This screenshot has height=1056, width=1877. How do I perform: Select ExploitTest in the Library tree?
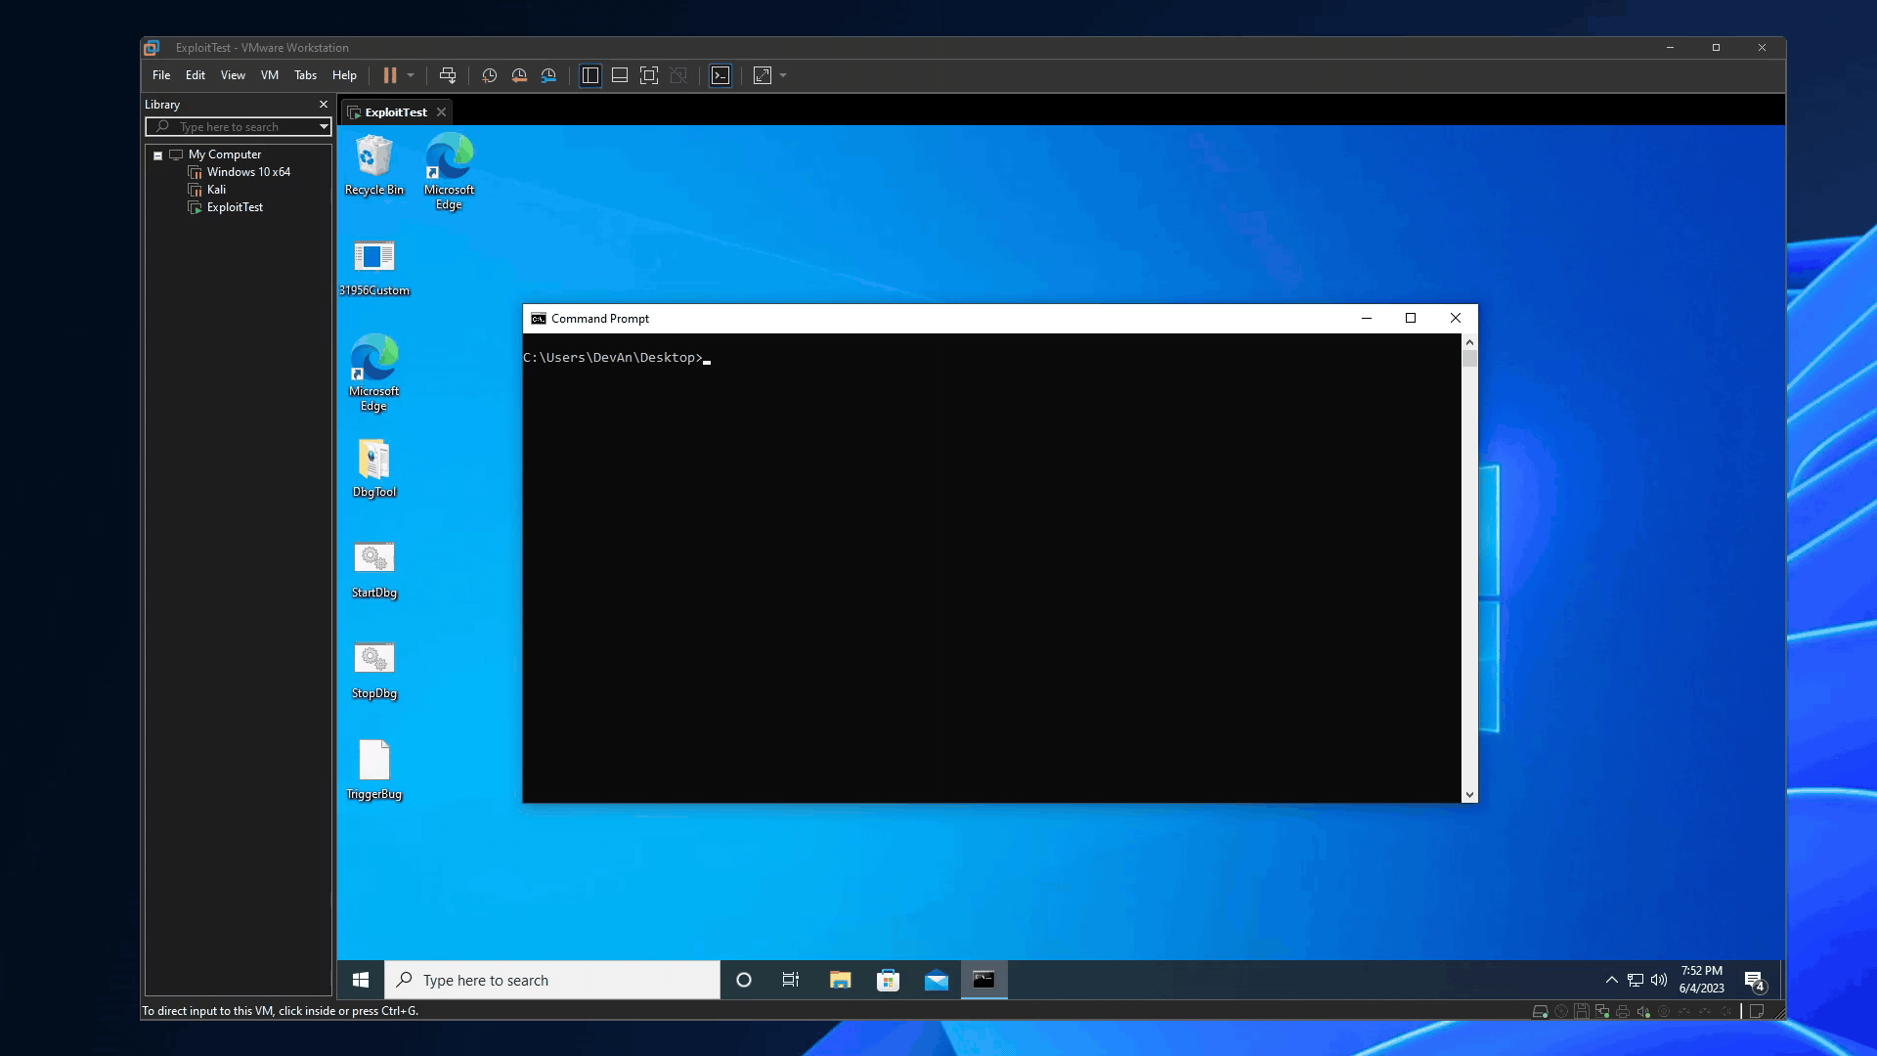pos(235,207)
